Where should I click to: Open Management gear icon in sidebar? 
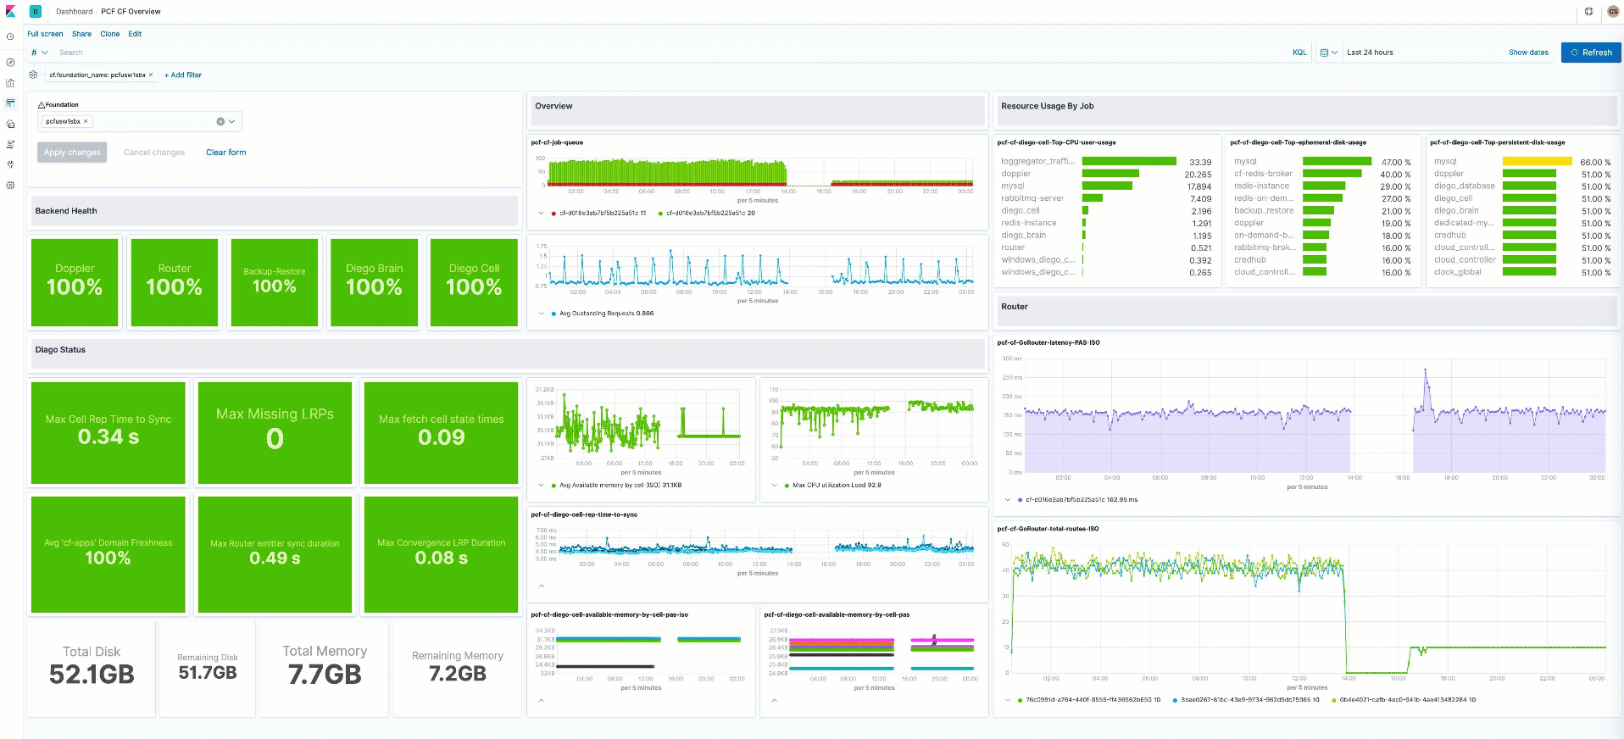coord(10,185)
